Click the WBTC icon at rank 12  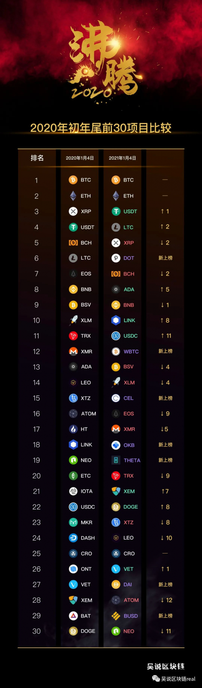[116, 351]
